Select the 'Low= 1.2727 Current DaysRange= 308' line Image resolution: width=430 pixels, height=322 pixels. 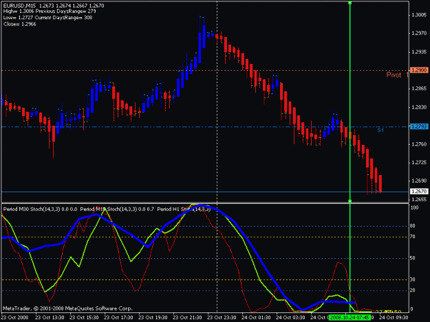coord(47,18)
